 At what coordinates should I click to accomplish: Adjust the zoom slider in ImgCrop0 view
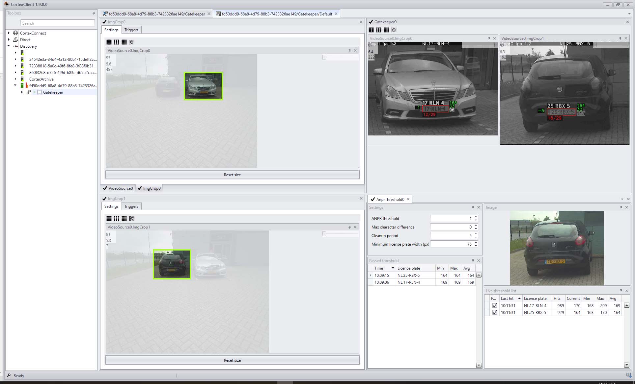click(324, 57)
